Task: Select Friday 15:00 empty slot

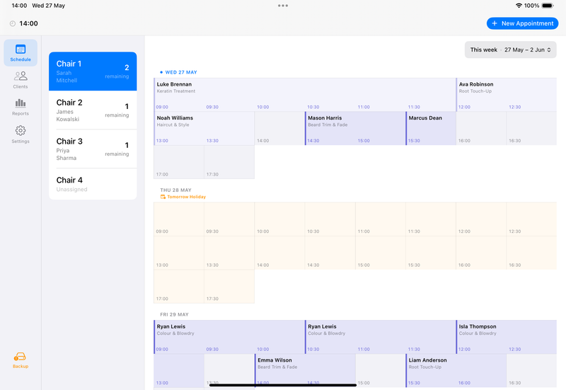Action: [x=381, y=370]
